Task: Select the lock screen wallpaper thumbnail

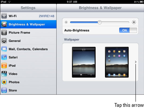Action: point(84,62)
